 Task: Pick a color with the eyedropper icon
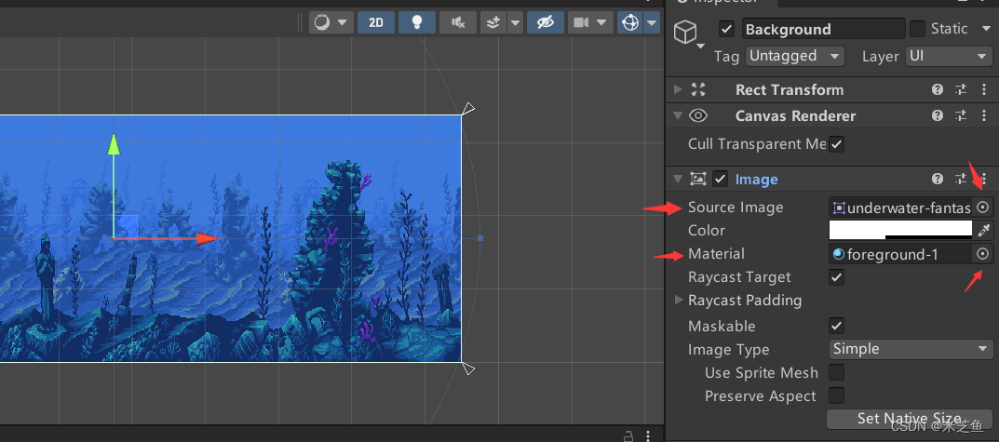[x=984, y=230]
